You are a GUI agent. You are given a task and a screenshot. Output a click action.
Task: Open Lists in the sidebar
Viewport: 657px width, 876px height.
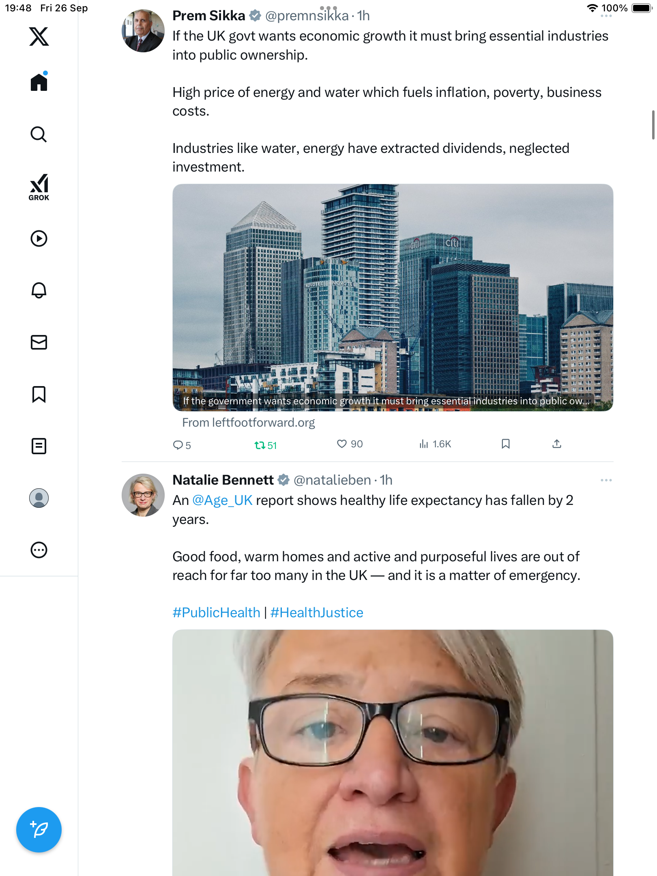[39, 446]
